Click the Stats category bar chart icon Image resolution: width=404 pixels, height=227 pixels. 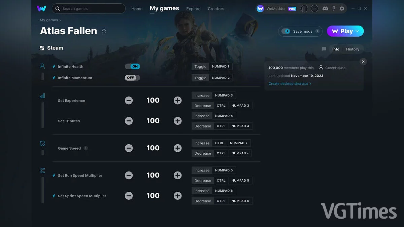point(42,96)
